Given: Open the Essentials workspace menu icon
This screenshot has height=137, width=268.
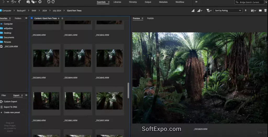Looking at the screenshot, I should (109, 2).
